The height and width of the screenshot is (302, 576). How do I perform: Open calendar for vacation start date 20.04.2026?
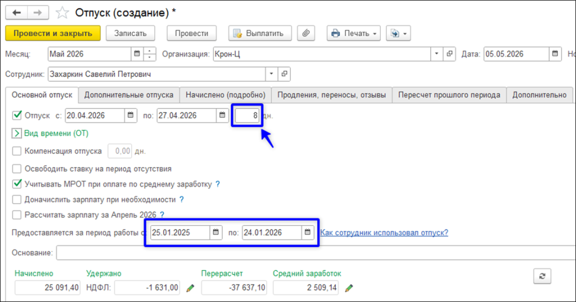[130, 115]
